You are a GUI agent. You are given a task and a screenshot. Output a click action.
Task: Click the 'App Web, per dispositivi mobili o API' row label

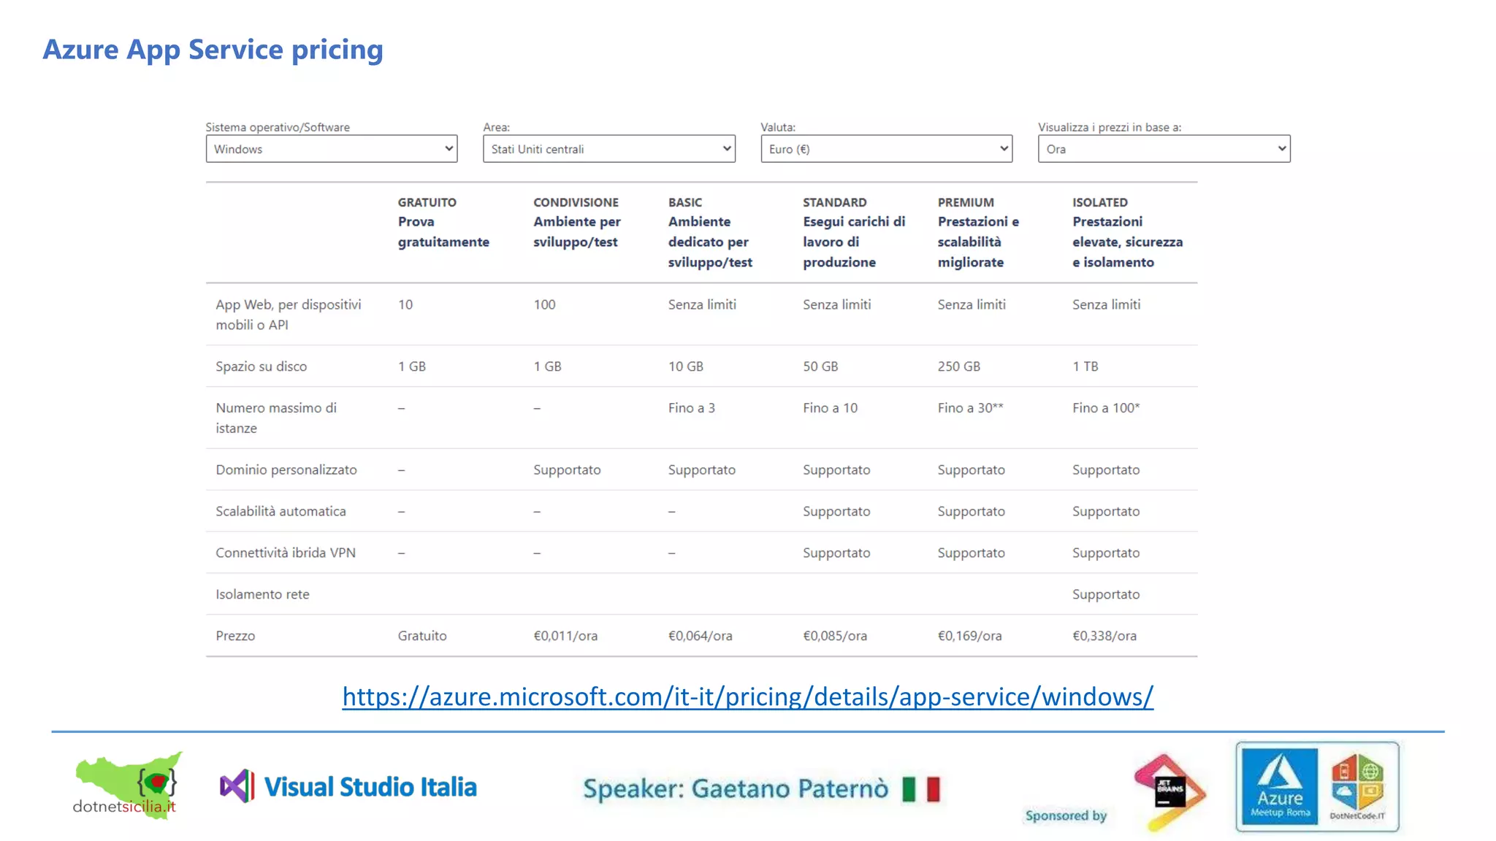[x=289, y=315]
